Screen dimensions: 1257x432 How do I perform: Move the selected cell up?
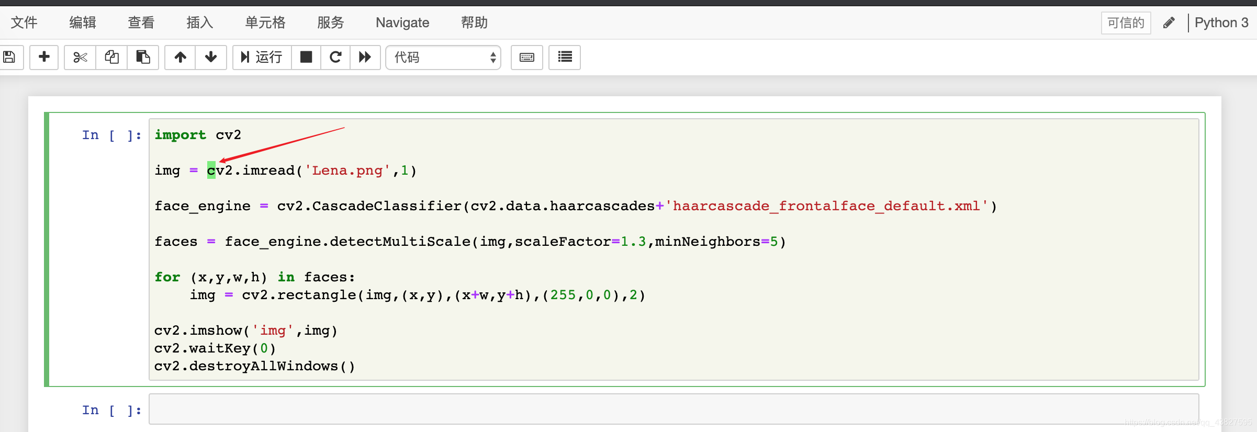click(181, 57)
